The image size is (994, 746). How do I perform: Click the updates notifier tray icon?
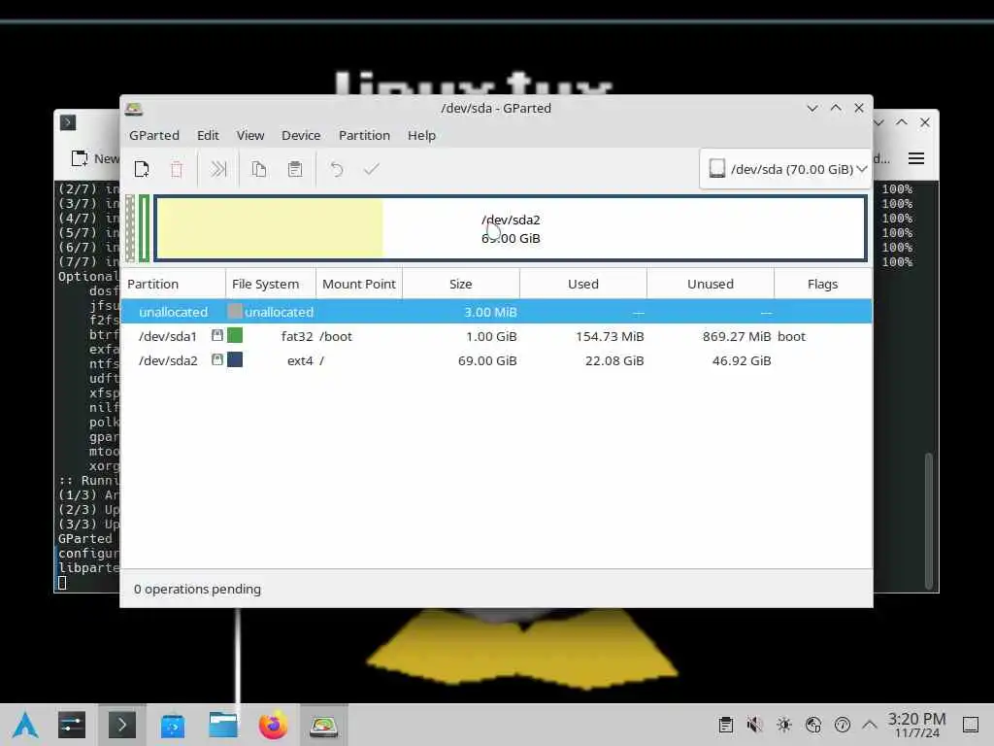[x=843, y=725]
